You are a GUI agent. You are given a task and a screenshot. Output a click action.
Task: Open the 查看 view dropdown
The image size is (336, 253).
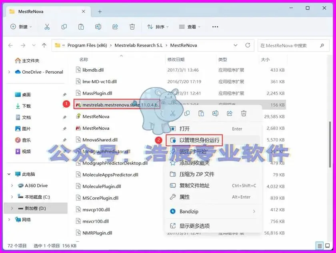tap(190, 27)
